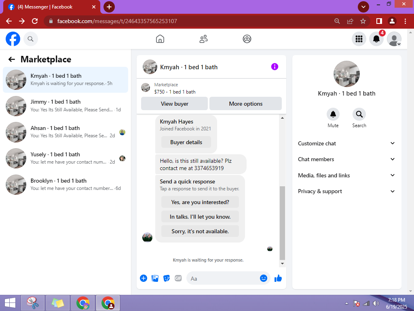414x311 pixels.
Task: Share this page icon in address bar
Action: pos(350,21)
